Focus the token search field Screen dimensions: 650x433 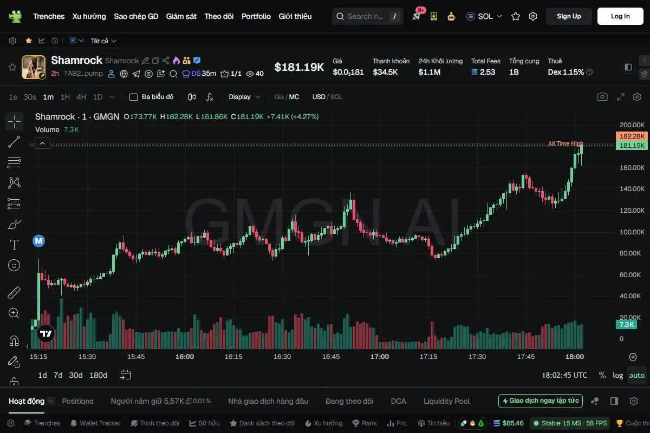click(x=367, y=16)
